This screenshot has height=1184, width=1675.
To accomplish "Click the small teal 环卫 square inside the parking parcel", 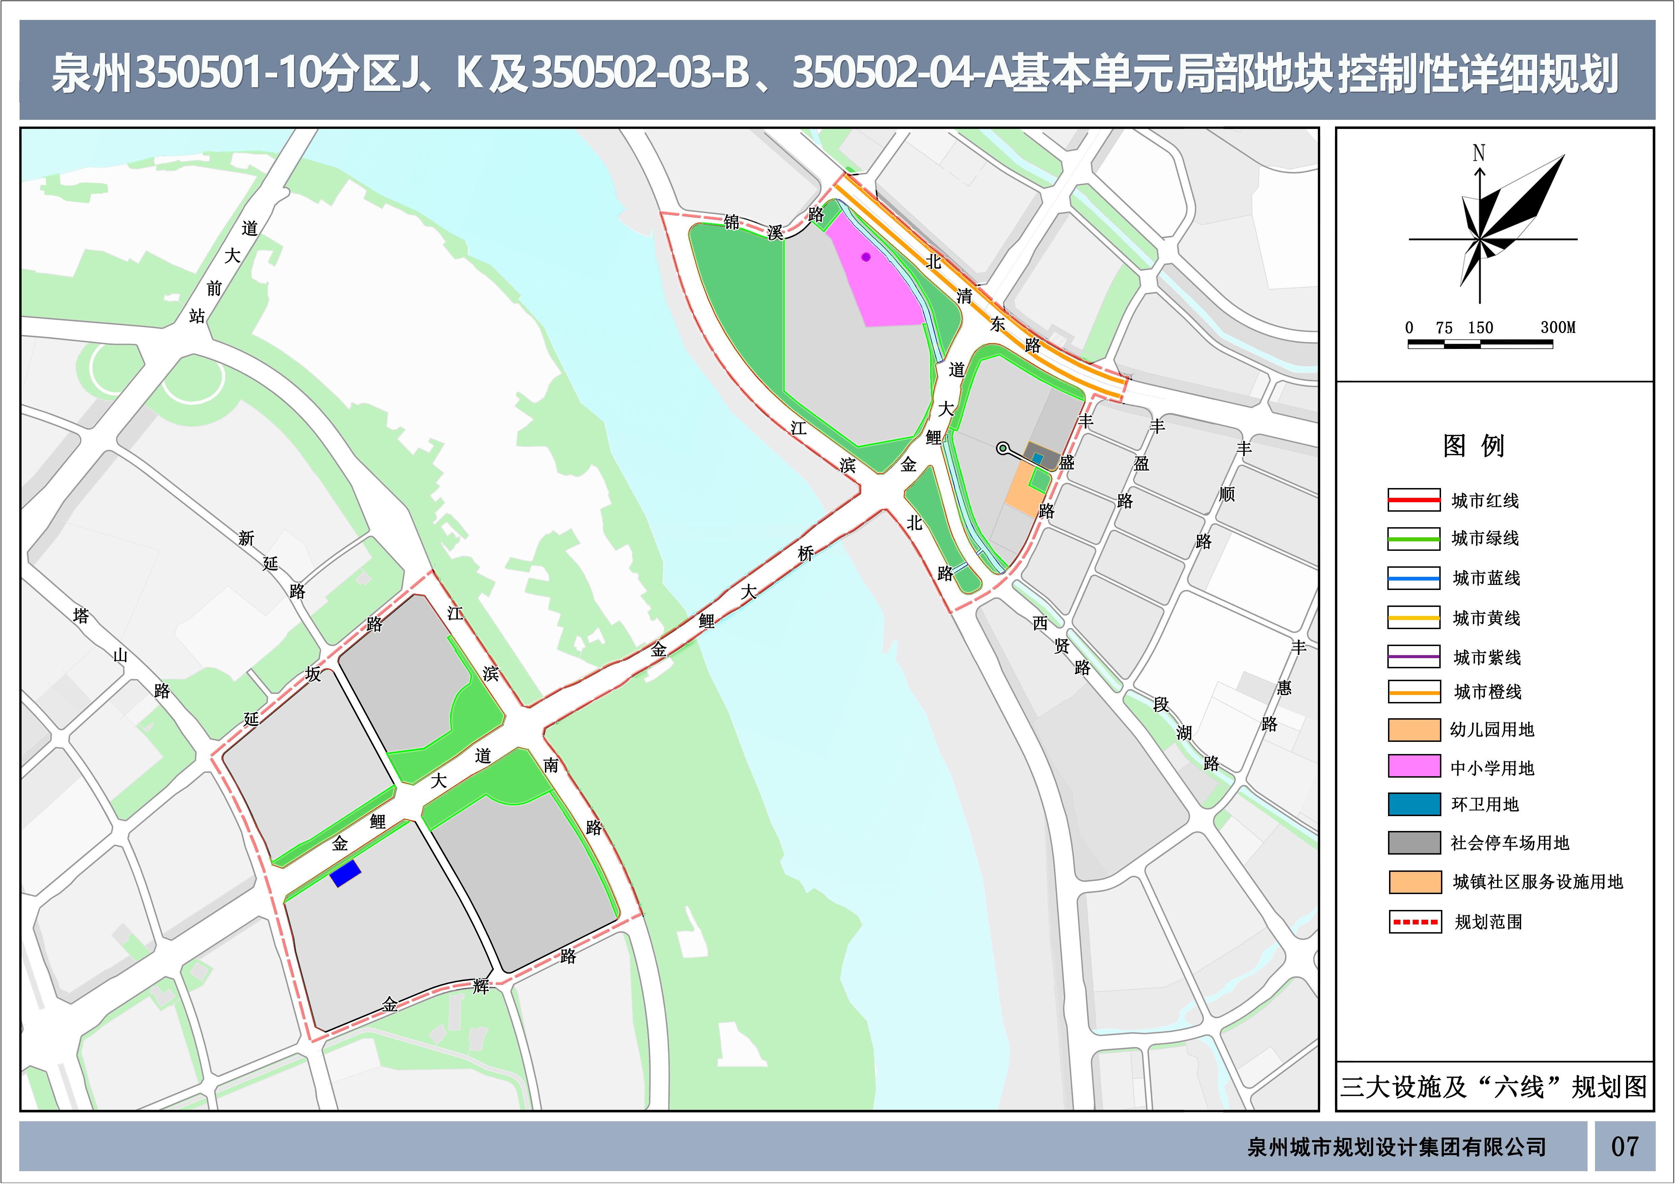I will coord(1038,459).
